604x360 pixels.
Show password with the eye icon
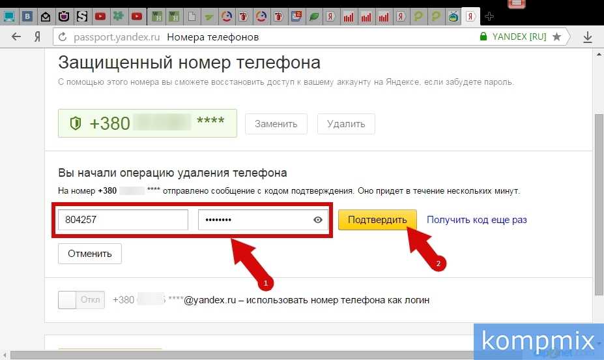(x=318, y=220)
